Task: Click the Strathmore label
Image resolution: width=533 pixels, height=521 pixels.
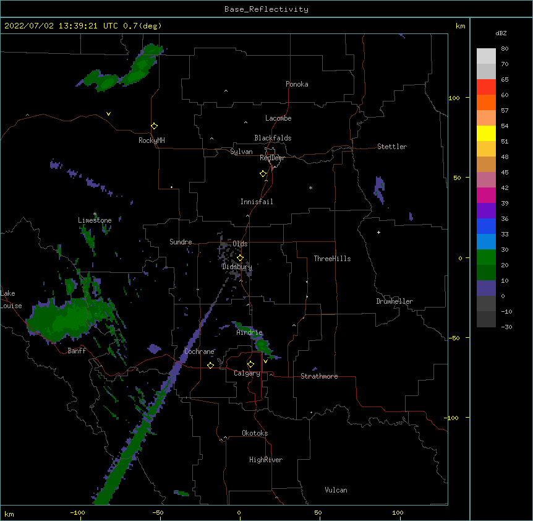Action: [x=319, y=376]
